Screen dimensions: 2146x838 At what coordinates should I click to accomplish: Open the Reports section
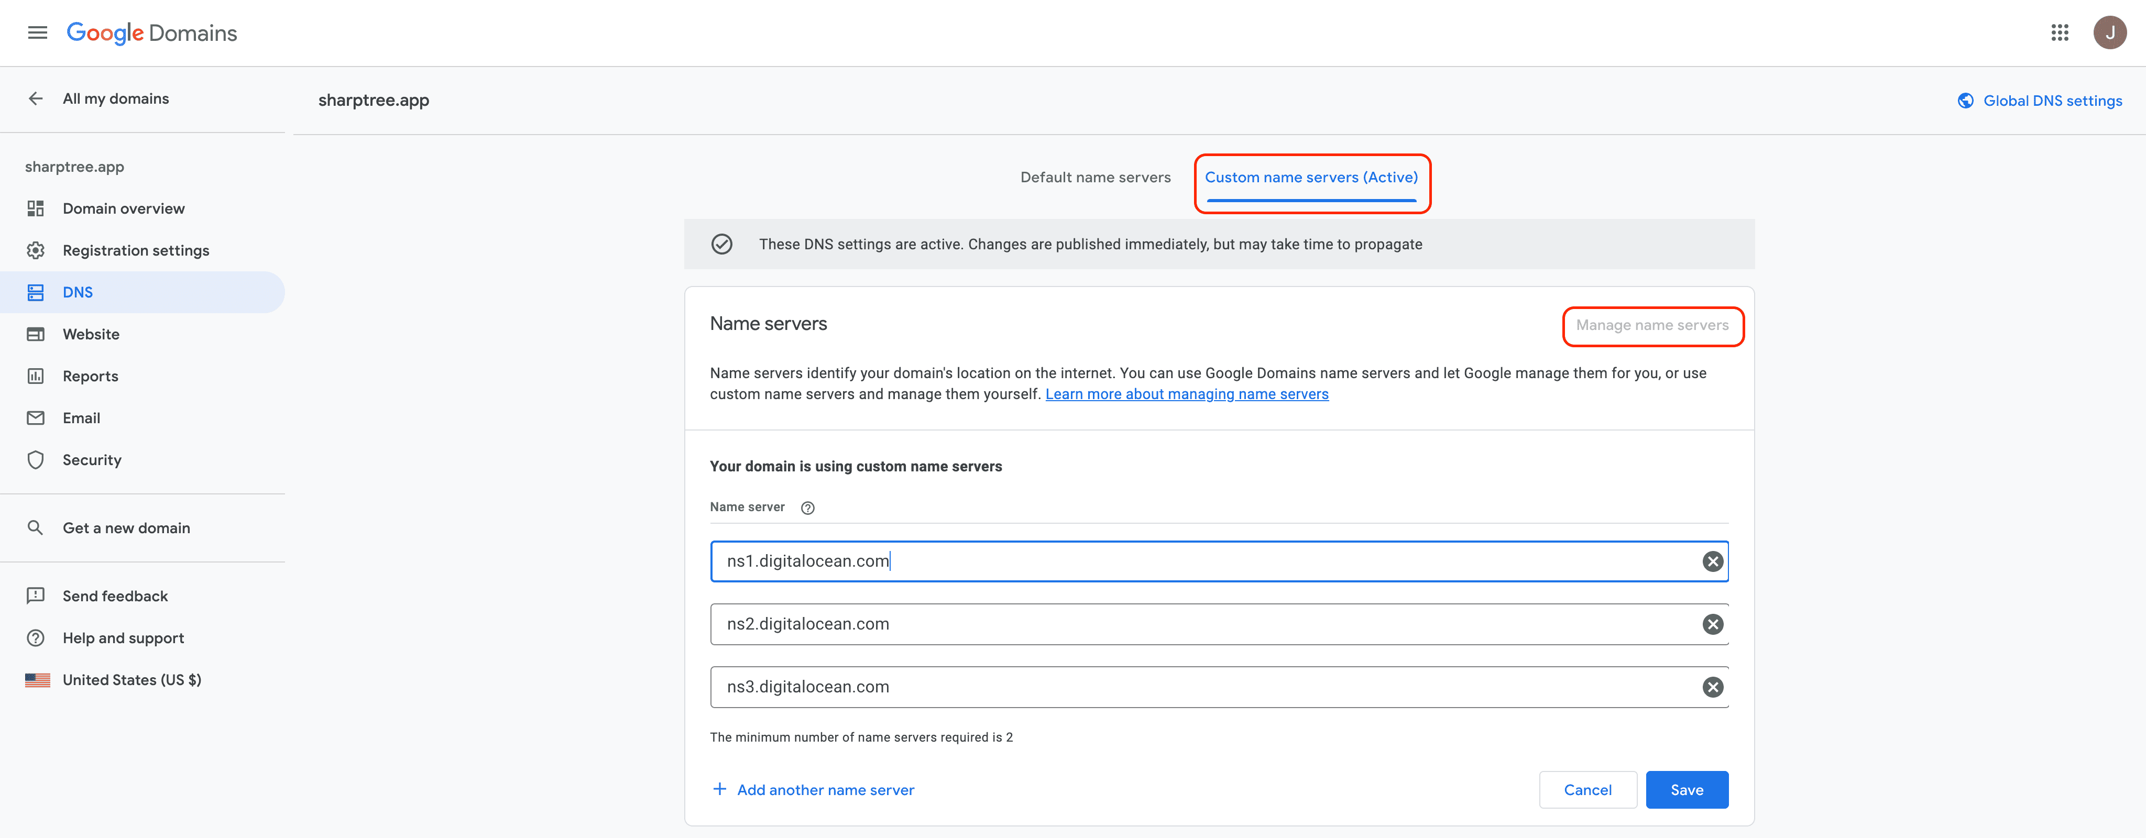(x=143, y=376)
